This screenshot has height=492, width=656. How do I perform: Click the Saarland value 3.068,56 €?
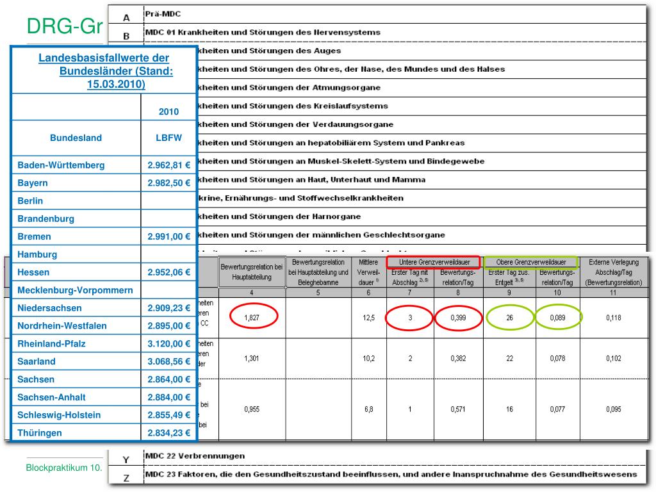point(168,361)
